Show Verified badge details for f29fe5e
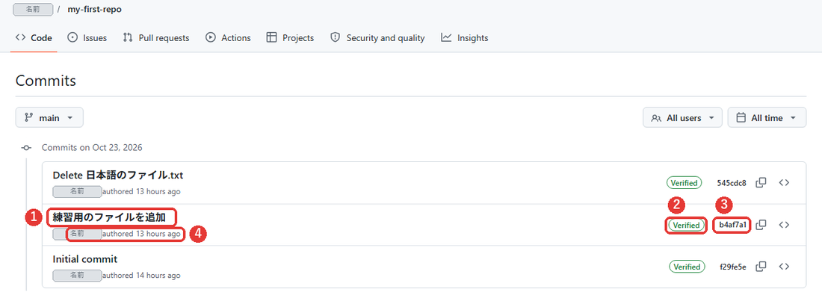 (x=686, y=267)
